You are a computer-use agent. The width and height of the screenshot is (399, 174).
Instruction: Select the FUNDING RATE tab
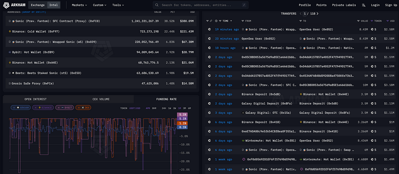[166, 99]
